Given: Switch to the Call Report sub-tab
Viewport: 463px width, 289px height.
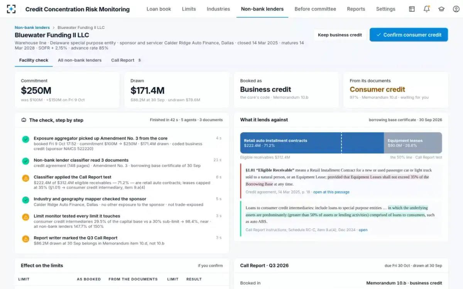Looking at the screenshot, I should pos(126,60).
